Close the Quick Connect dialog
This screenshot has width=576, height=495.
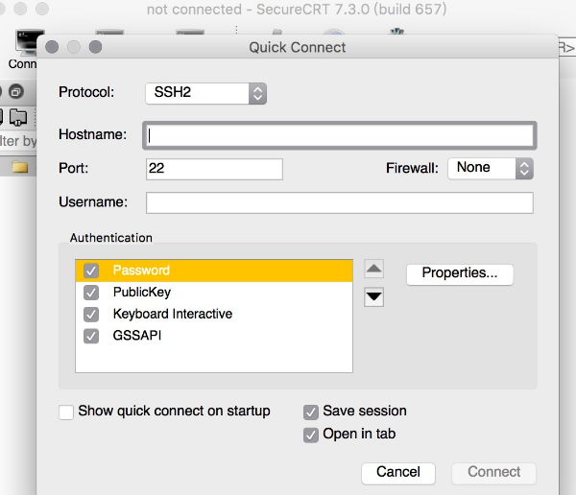52,46
